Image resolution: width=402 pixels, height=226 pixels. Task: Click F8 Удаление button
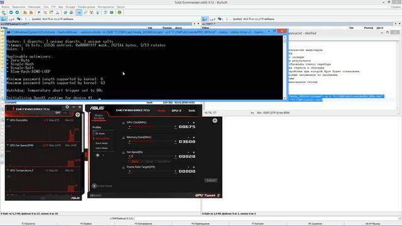click(315, 223)
